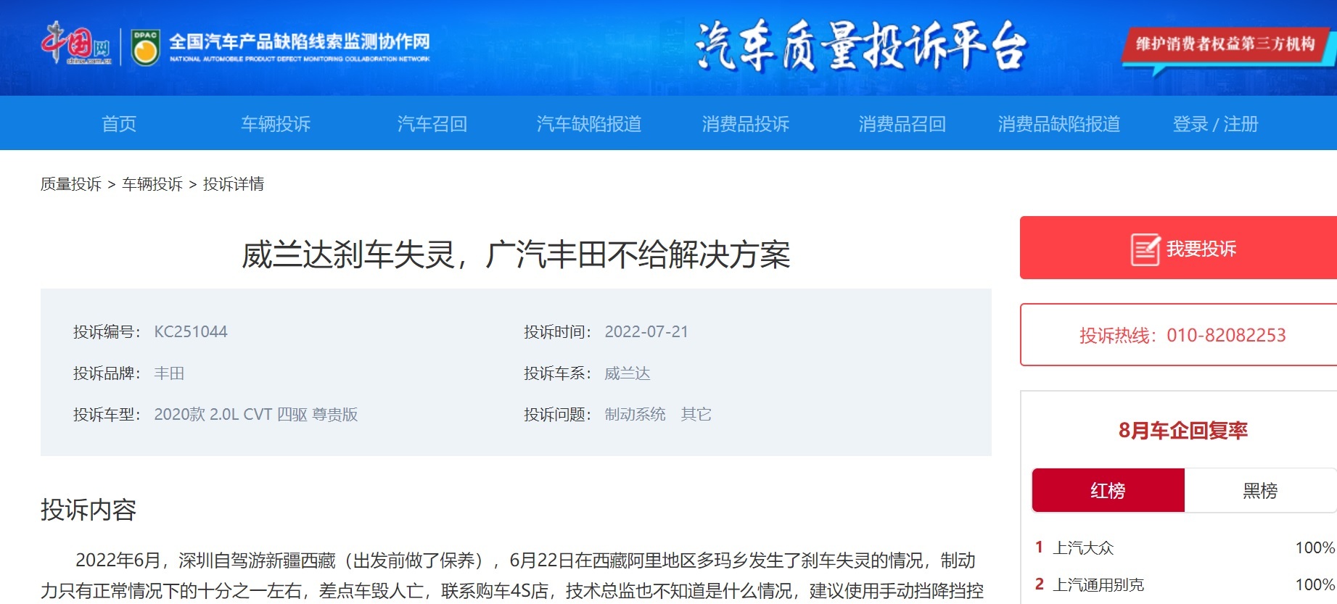
Task: Click the 我要投诉 red button
Action: [x=1178, y=248]
